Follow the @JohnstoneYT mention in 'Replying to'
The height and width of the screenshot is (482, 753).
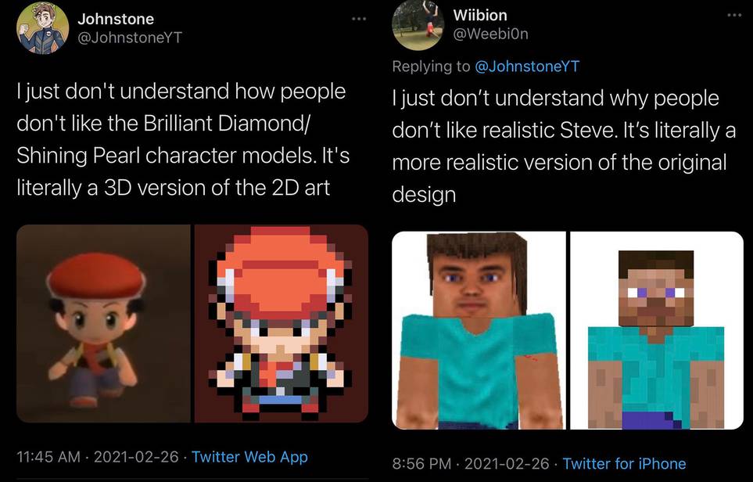(x=528, y=66)
